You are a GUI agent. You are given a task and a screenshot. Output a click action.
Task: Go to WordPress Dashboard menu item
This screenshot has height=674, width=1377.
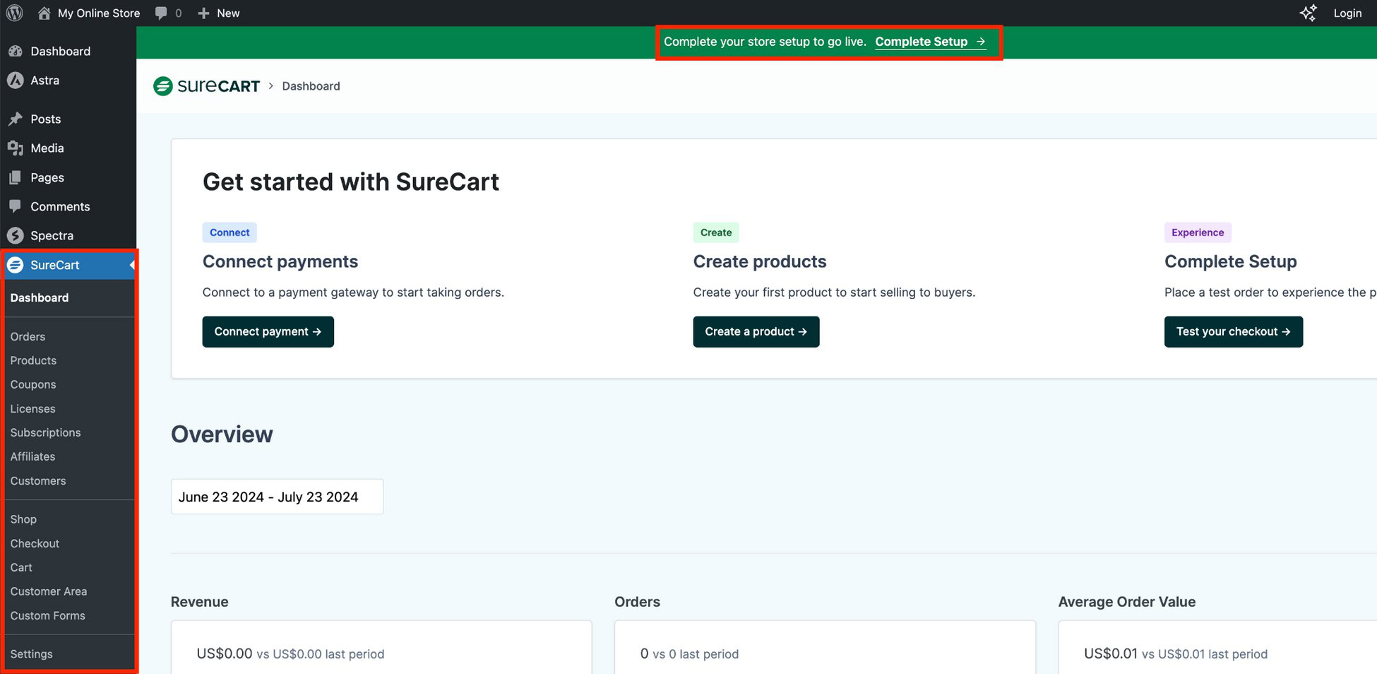click(x=60, y=51)
